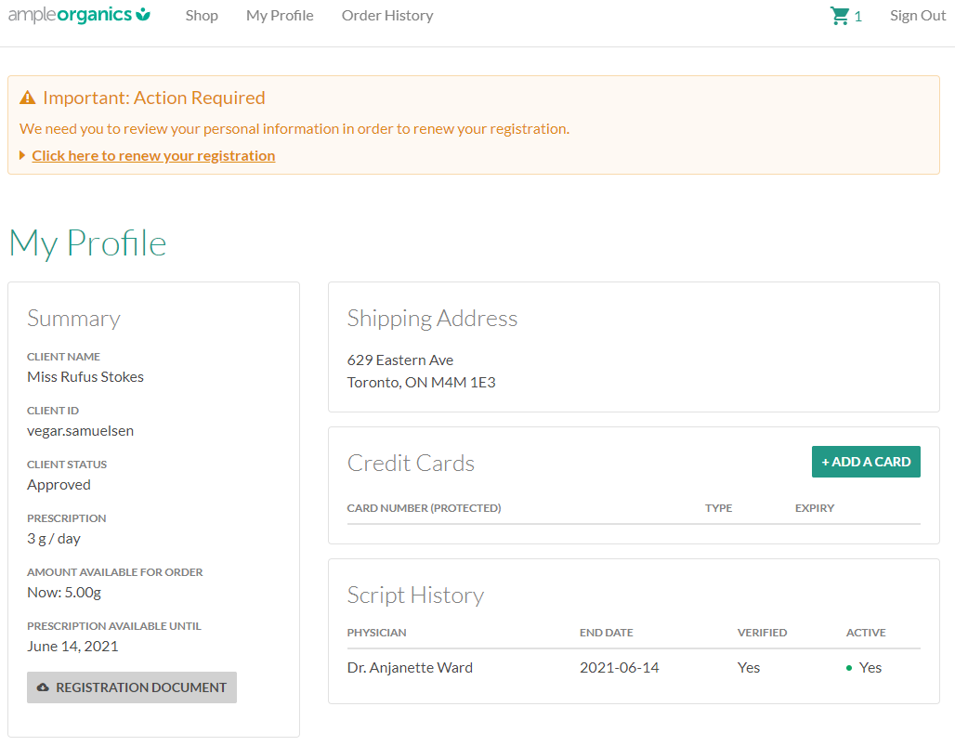The height and width of the screenshot is (746, 955).
Task: Go to the Shop menu
Action: [x=202, y=16]
